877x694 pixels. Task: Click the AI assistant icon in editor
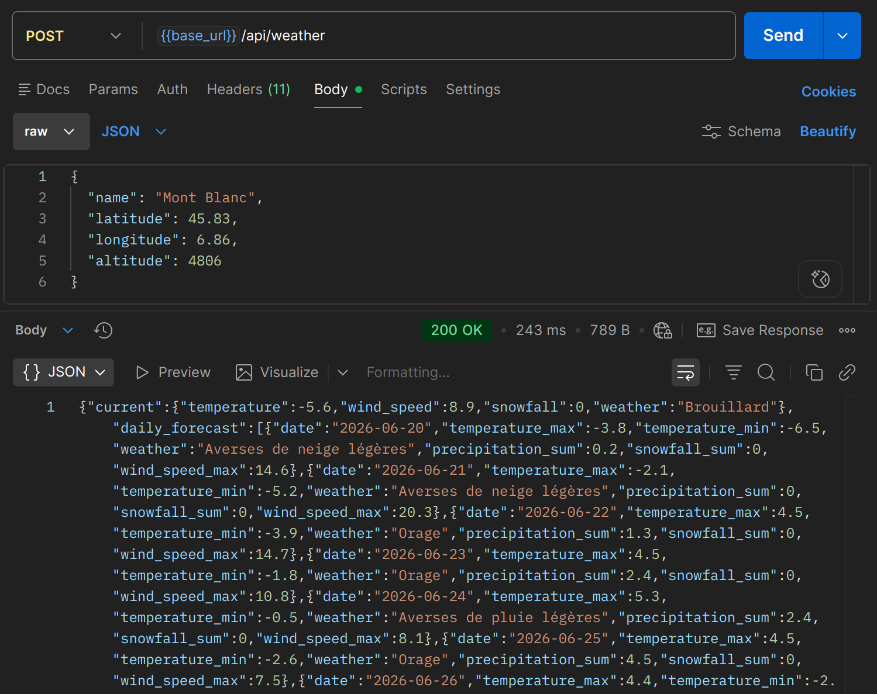pyautogui.click(x=820, y=279)
